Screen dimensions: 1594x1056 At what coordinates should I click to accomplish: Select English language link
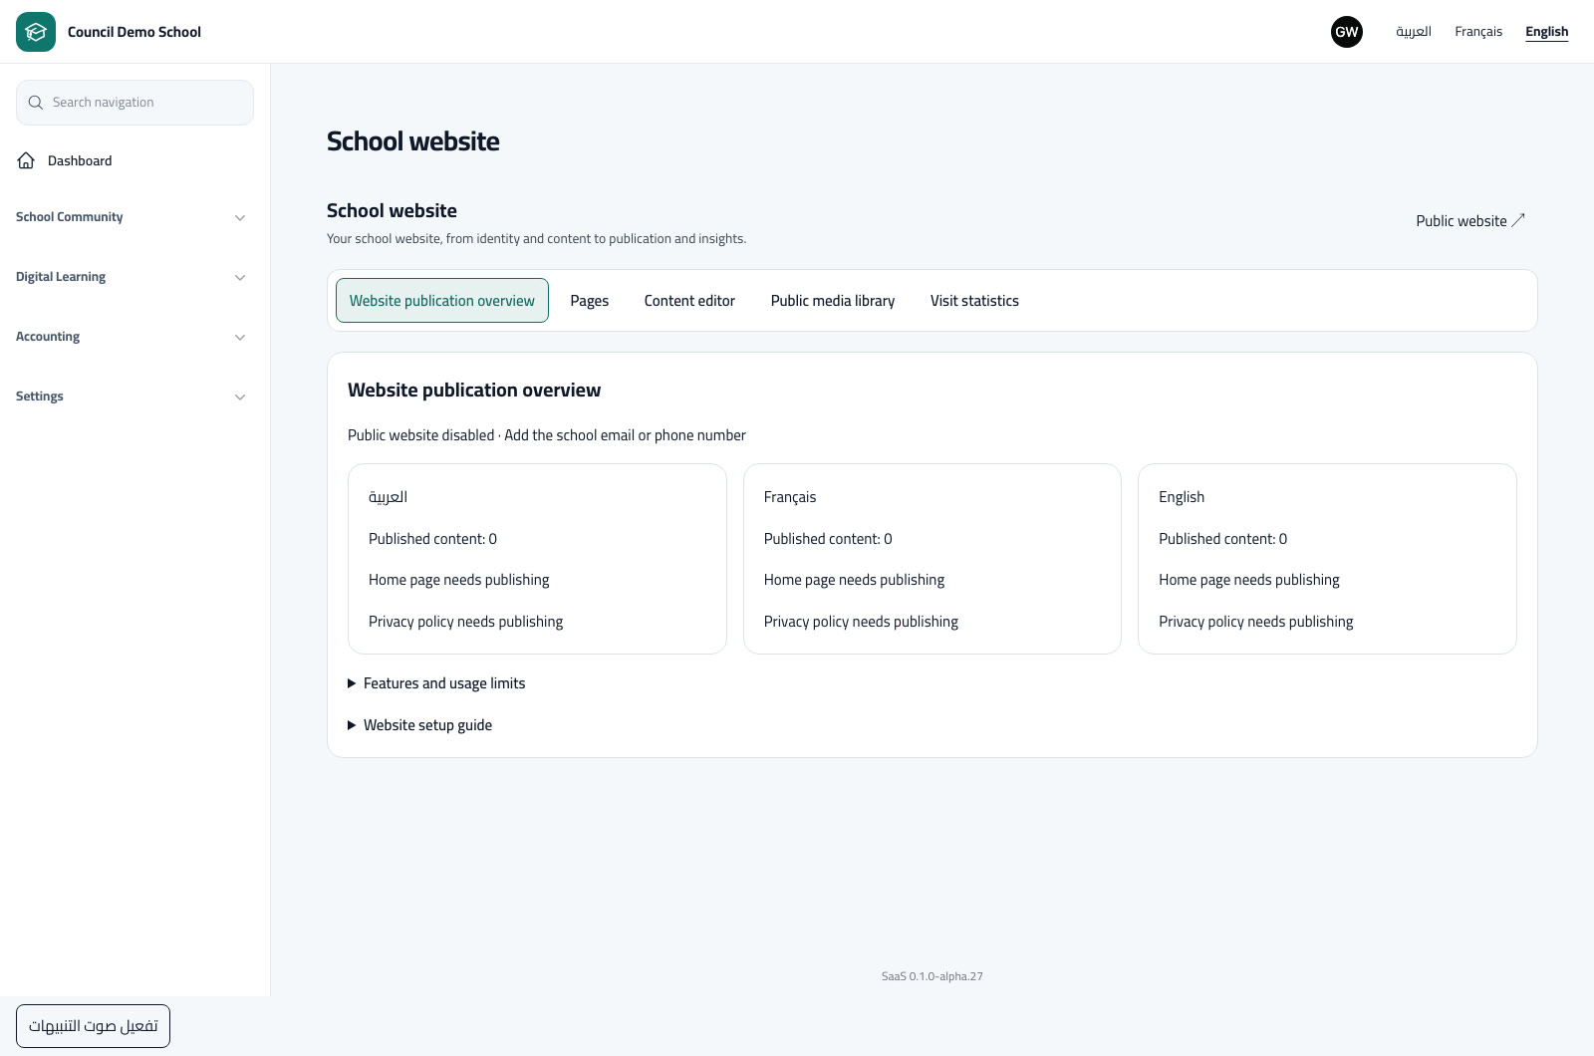click(1547, 32)
